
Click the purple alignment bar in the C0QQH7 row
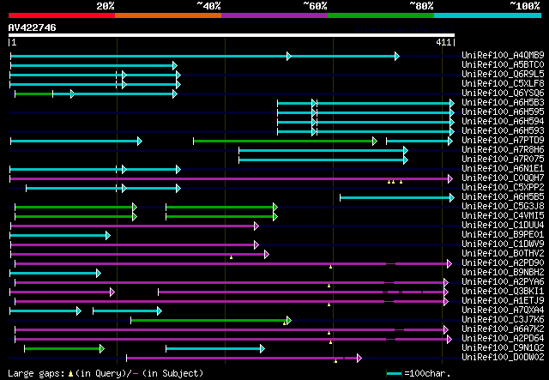pyautogui.click(x=231, y=179)
